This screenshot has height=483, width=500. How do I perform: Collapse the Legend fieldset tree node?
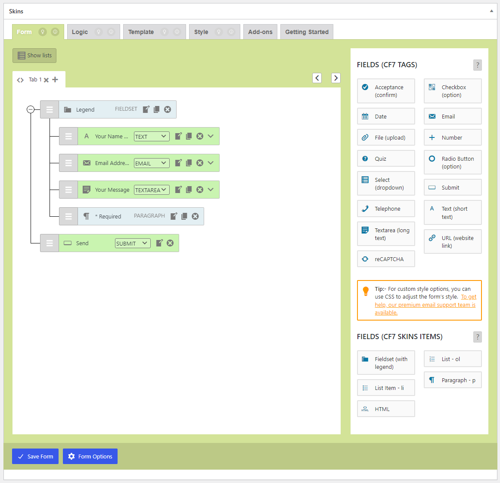click(31, 109)
